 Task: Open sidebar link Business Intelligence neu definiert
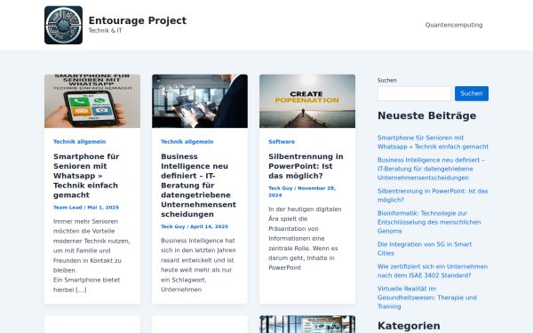(x=431, y=169)
